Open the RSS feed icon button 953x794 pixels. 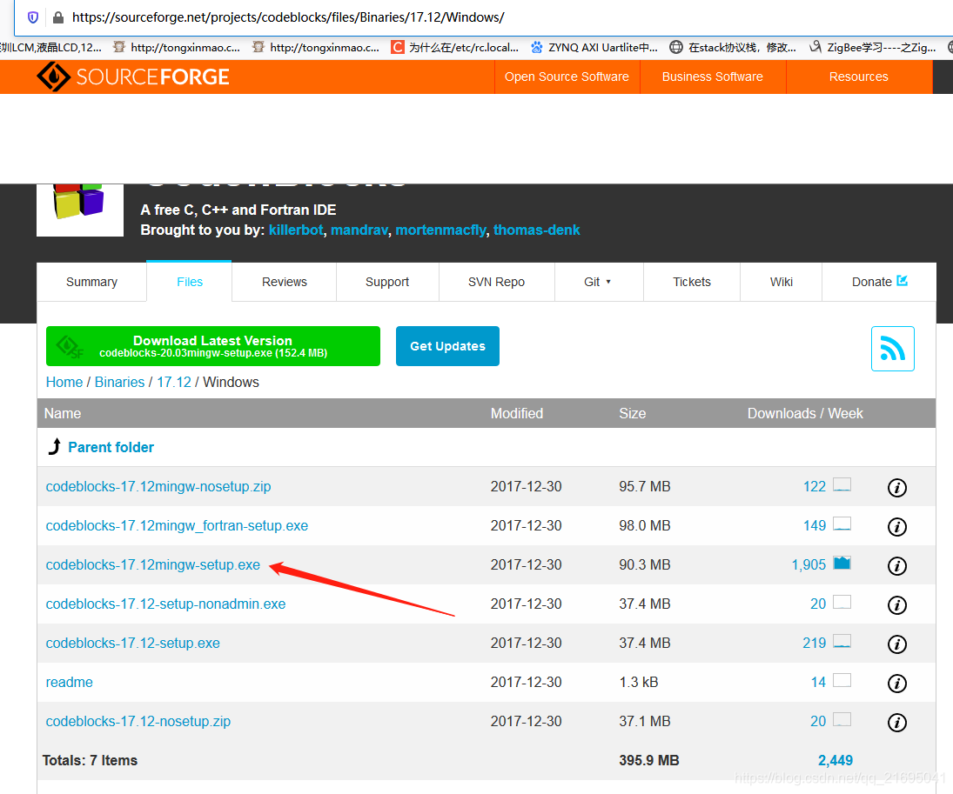pyautogui.click(x=892, y=348)
